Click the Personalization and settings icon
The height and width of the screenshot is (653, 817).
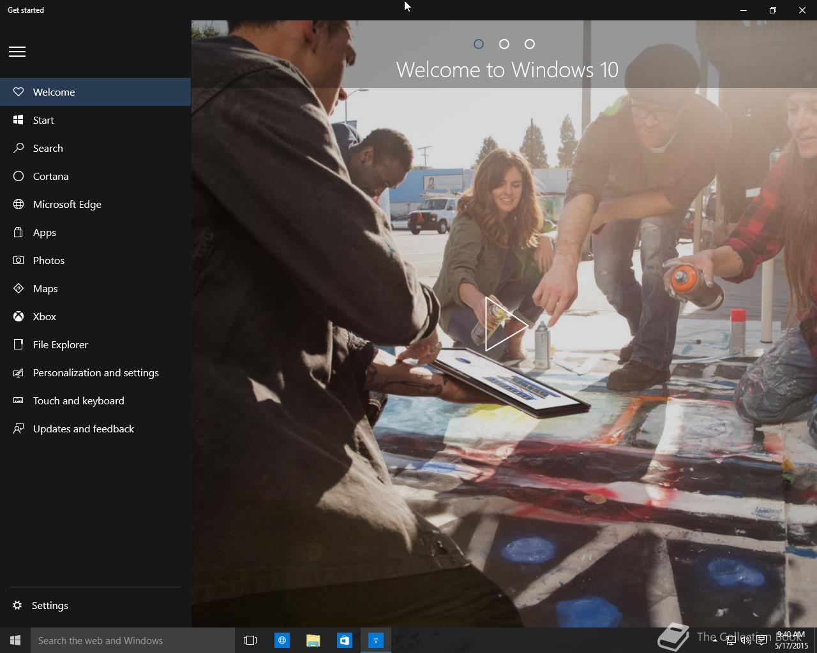19,372
